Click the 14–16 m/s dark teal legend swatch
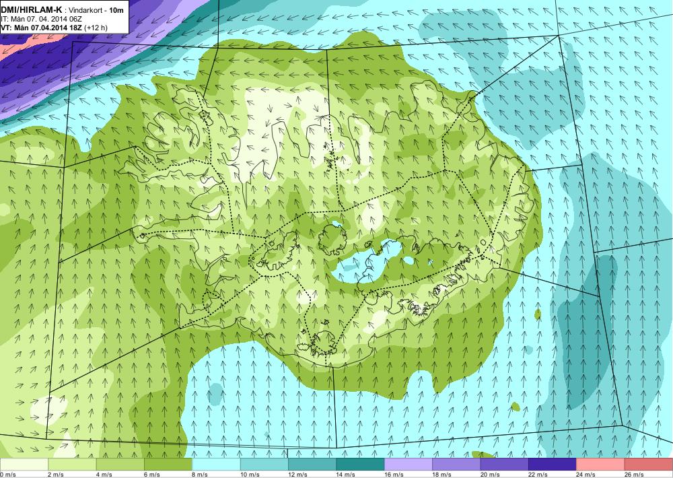673x478 pixels. tap(361, 465)
